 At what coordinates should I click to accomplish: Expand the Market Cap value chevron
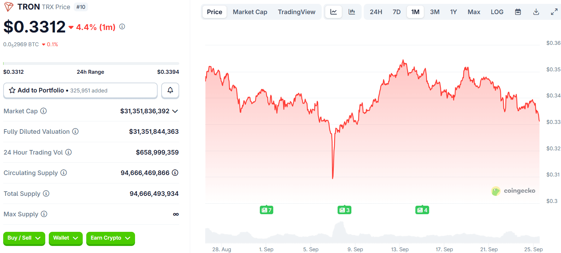175,111
